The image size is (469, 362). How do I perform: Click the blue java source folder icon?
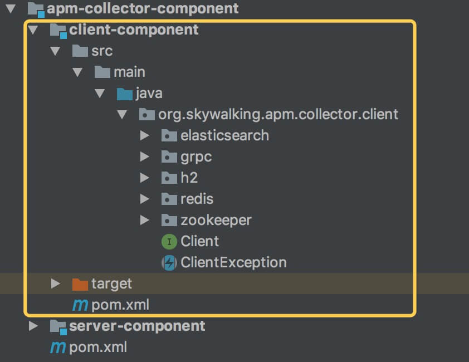pos(124,94)
